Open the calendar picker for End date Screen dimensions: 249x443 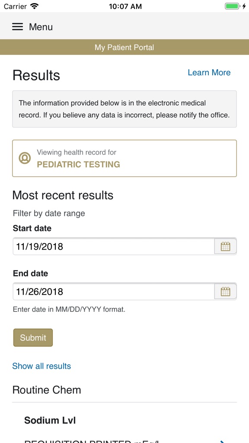225,291
